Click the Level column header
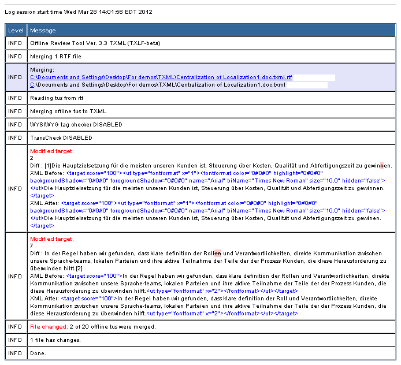 pyautogui.click(x=16, y=31)
